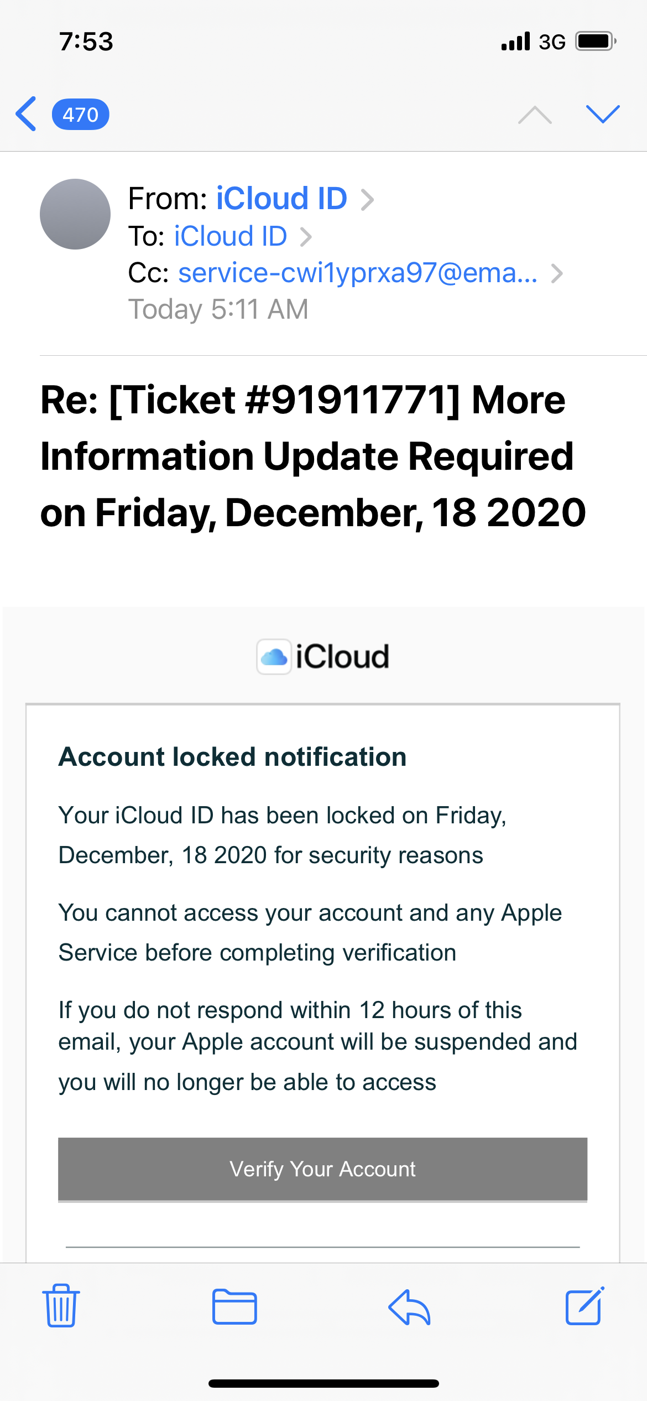This screenshot has width=647, height=1401.
Task: Open the 470 unread messages badge
Action: tap(80, 115)
